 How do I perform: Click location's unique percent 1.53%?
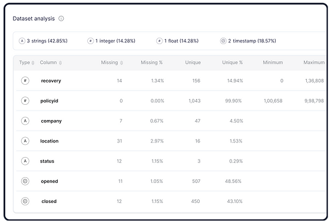pos(236,141)
